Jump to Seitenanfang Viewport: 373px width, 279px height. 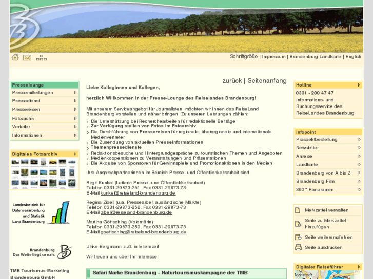pos(267,81)
